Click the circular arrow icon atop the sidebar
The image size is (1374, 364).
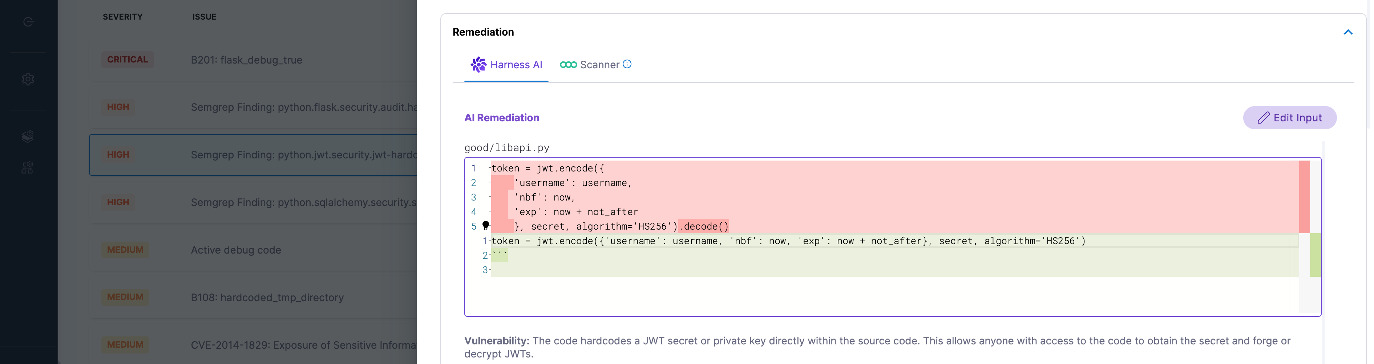(28, 22)
